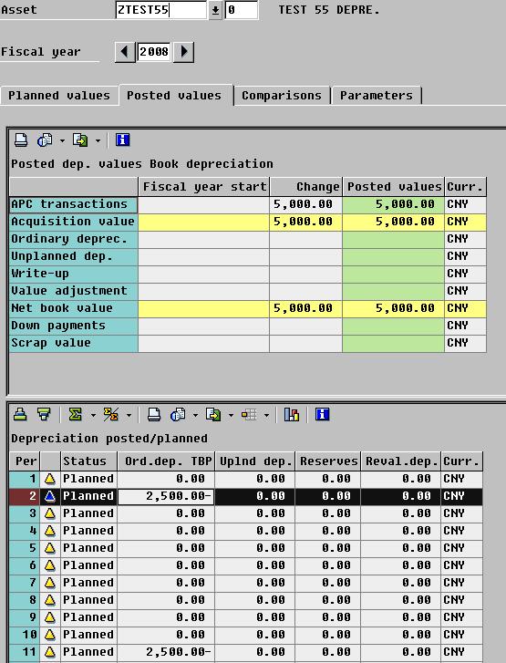Select the Write-up row label

(74, 274)
